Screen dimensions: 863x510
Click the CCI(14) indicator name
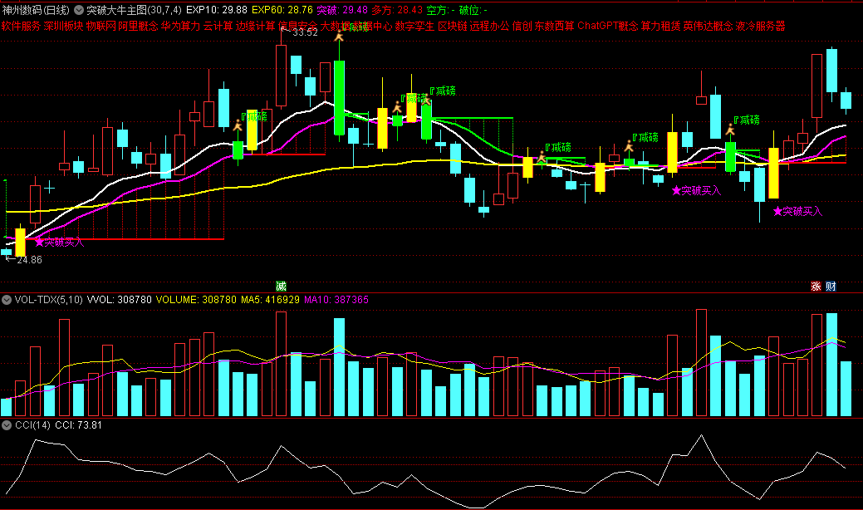click(x=32, y=425)
